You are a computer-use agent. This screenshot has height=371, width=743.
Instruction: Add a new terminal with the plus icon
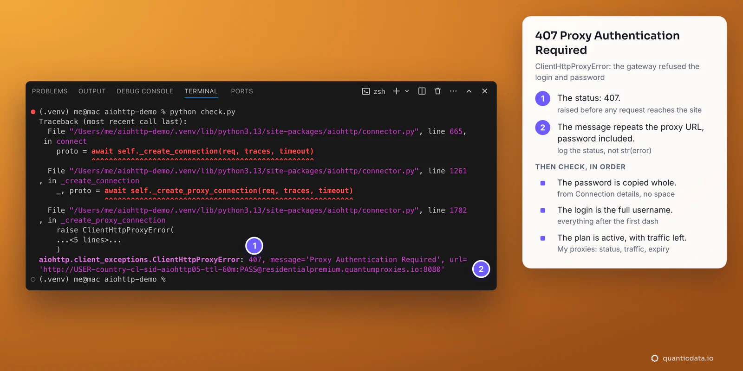tap(396, 91)
